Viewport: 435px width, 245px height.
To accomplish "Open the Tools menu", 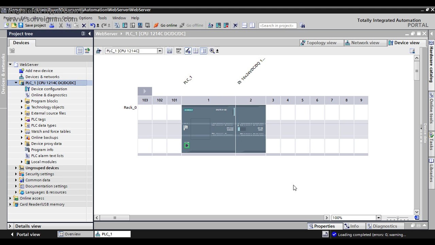I will click(102, 18).
